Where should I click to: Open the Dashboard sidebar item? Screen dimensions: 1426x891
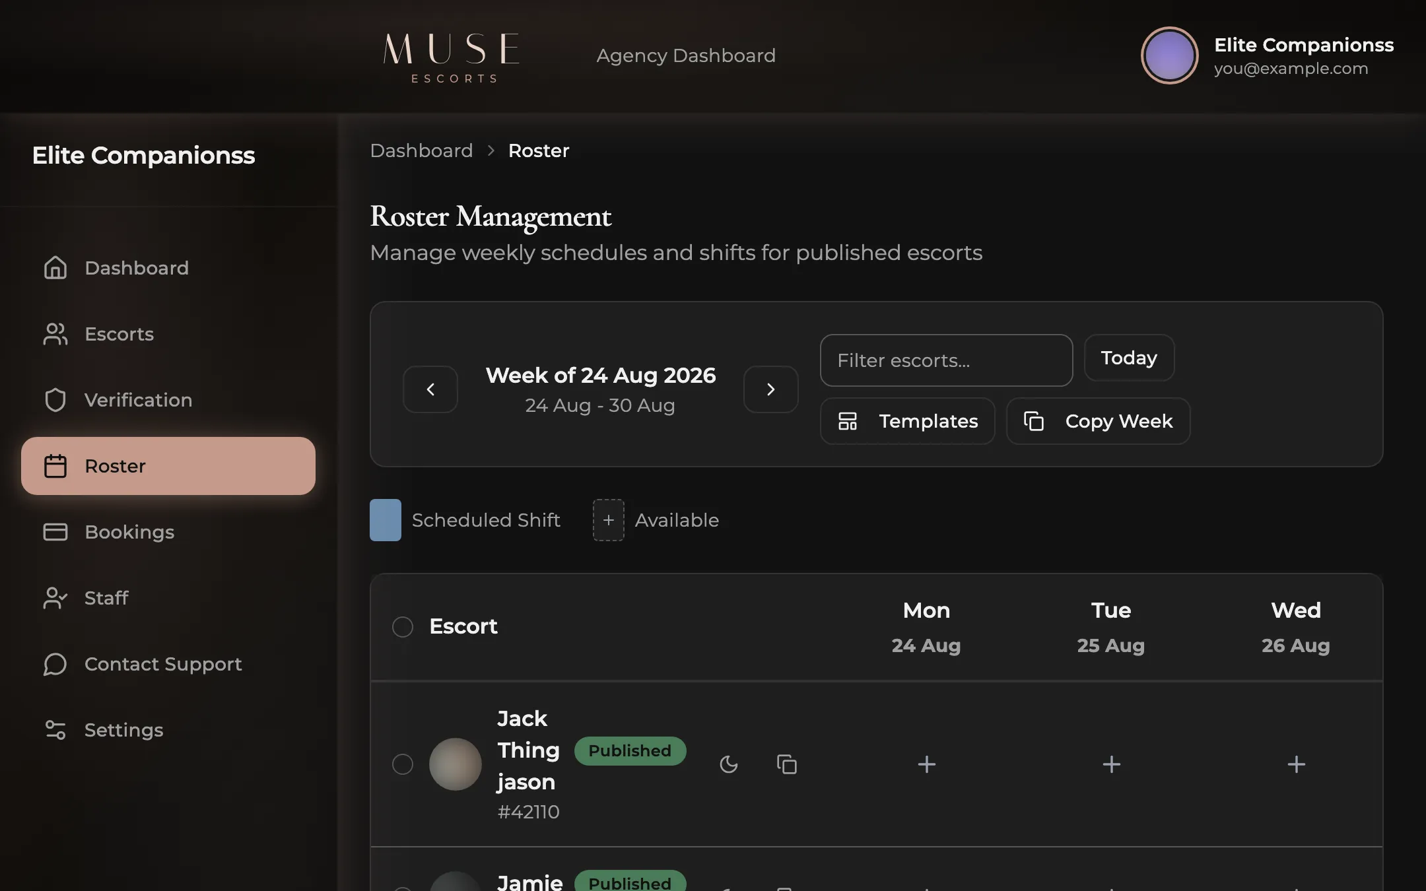point(168,268)
